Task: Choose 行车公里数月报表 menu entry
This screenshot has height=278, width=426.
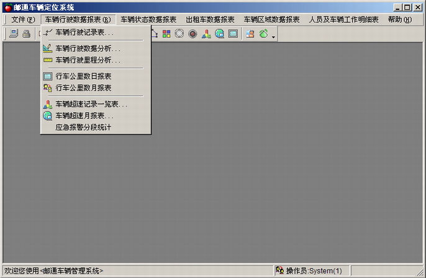Action: 96,88
